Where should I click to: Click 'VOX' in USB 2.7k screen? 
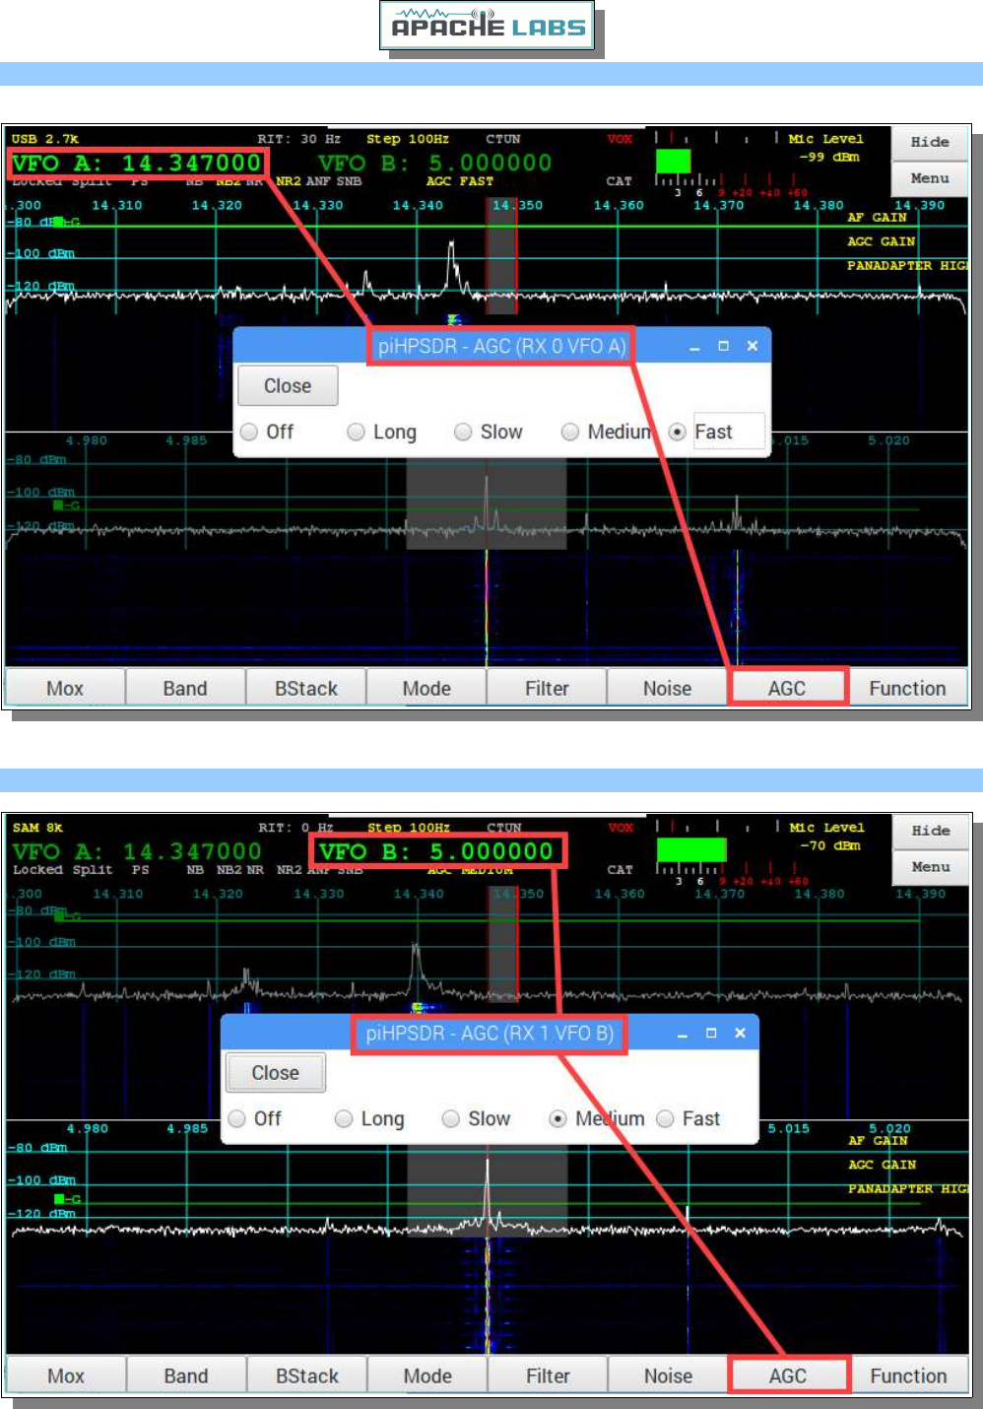(621, 139)
